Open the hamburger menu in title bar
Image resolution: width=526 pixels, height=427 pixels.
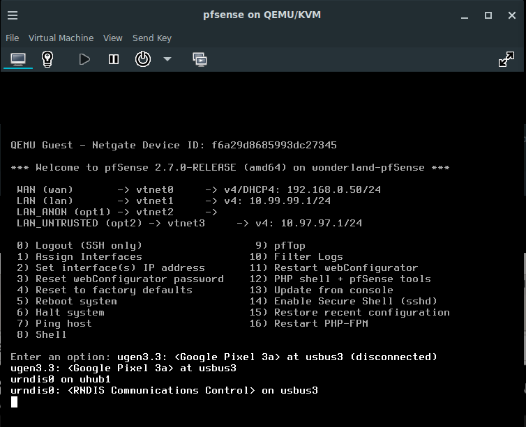pos(13,15)
